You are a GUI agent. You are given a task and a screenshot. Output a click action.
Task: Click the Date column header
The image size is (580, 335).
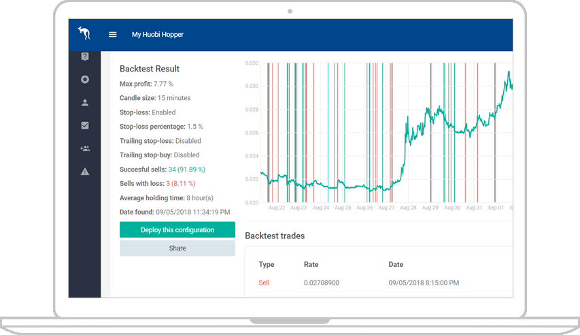coord(396,265)
